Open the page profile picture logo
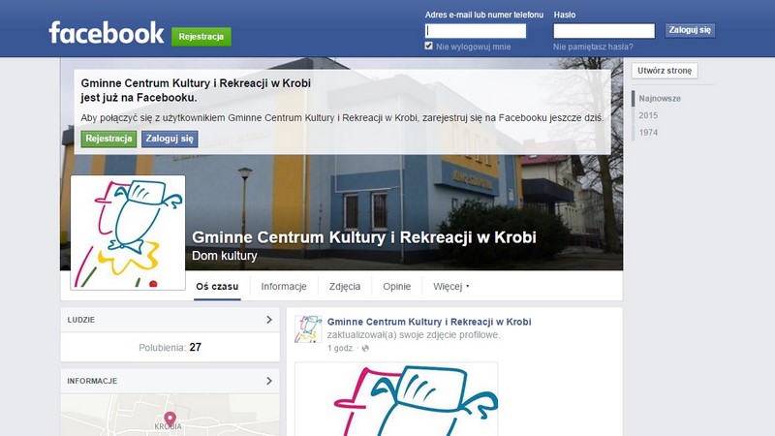The image size is (775, 436). click(x=128, y=233)
